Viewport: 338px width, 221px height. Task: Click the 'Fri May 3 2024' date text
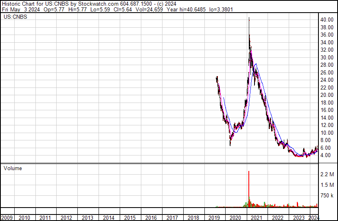(21, 9)
